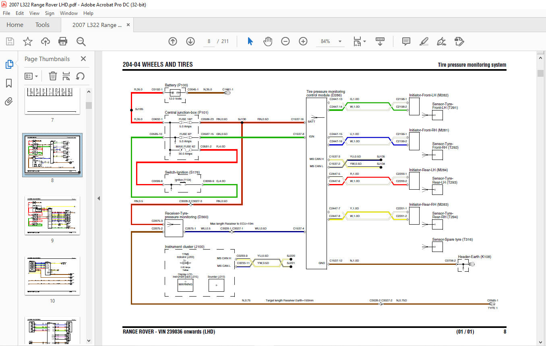Click the page number field showing 8
Viewport: 546px width, 346px height.
click(209, 41)
